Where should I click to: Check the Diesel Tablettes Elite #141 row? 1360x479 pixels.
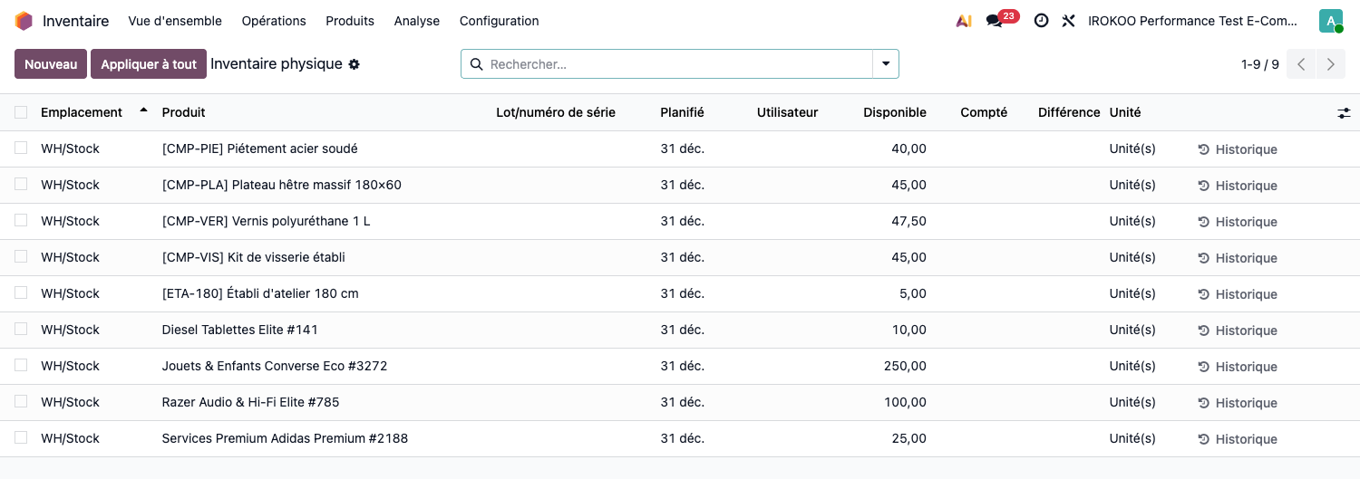21,329
